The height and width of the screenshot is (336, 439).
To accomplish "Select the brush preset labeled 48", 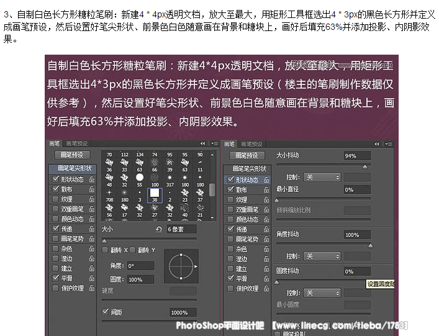I will (x=109, y=179).
